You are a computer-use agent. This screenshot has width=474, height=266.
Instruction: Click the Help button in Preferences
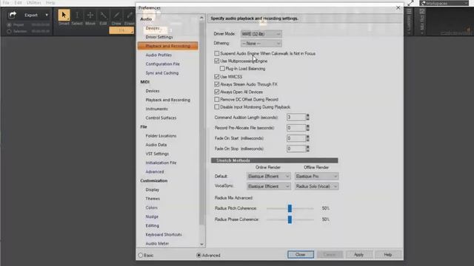(388, 254)
